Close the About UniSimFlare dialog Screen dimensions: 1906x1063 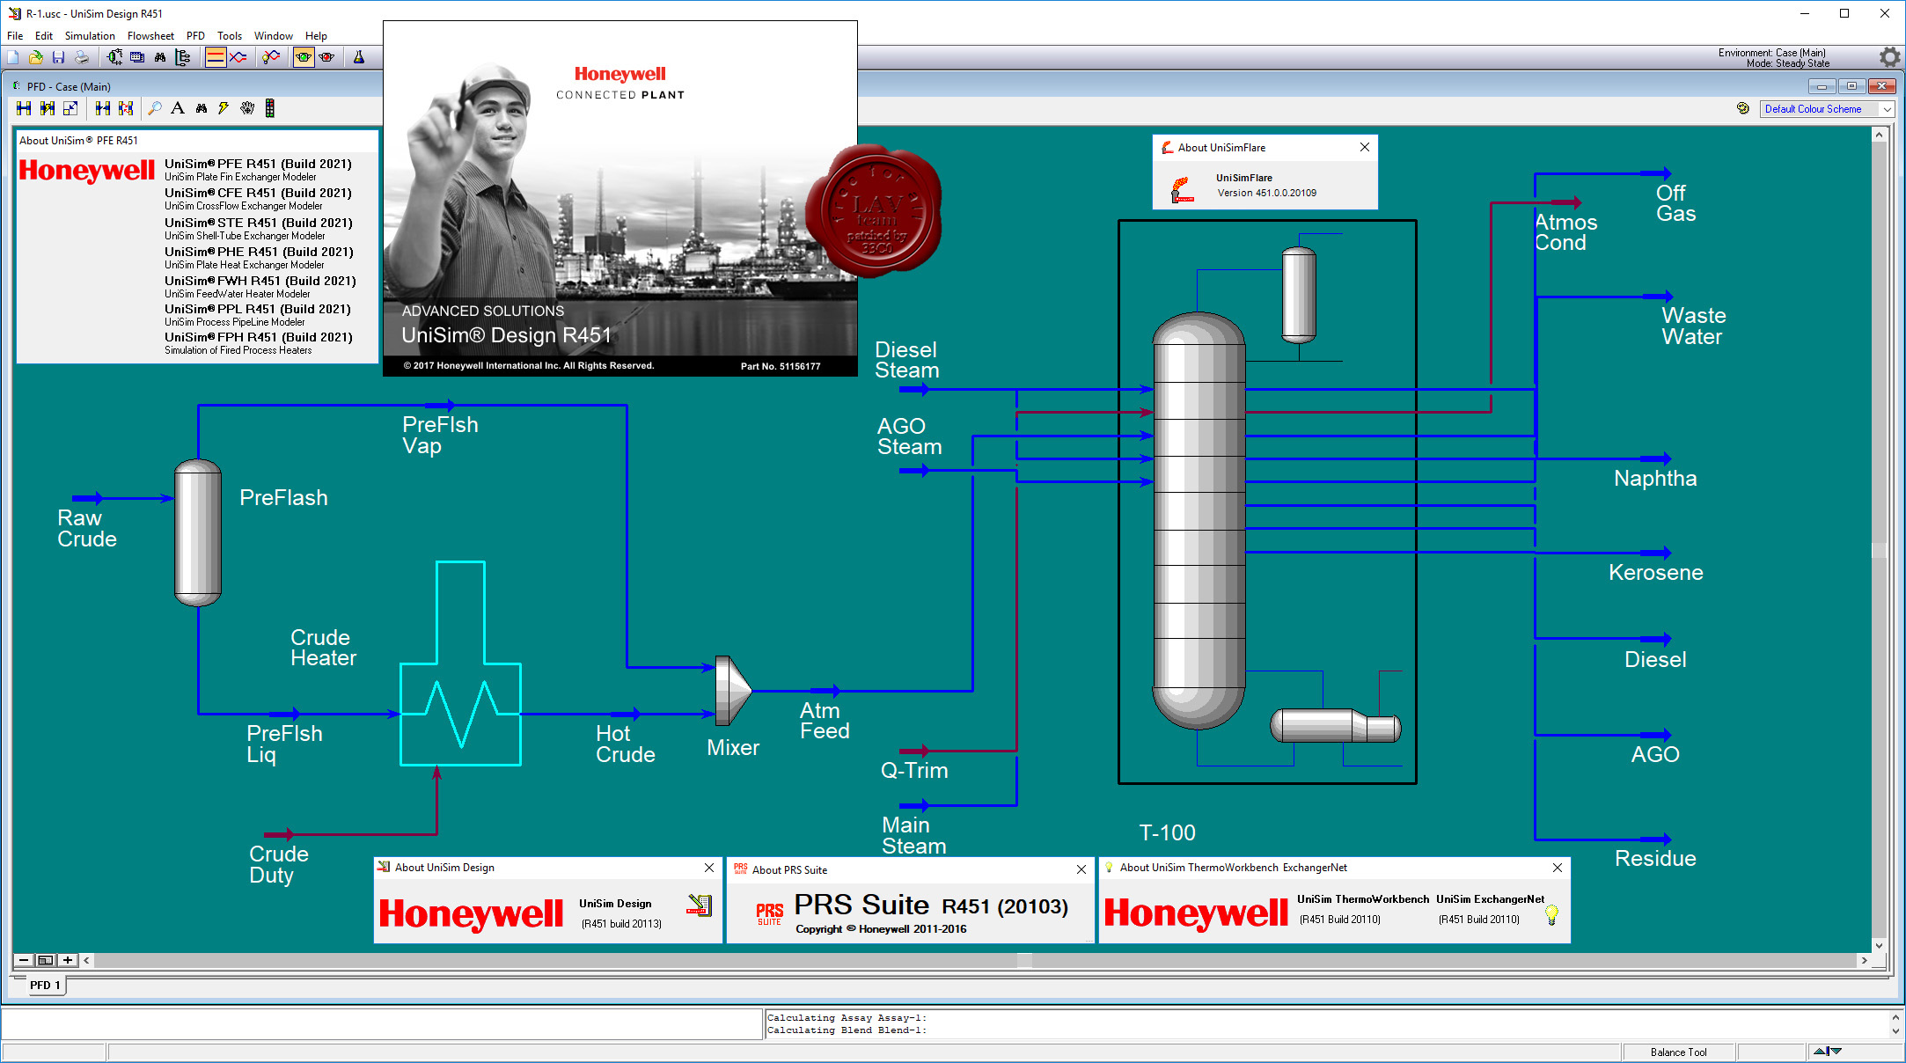coord(1365,147)
